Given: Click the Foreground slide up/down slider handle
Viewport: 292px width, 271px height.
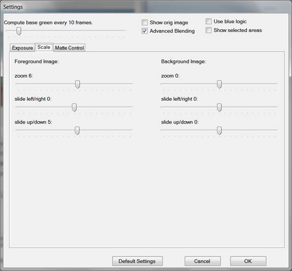Looking at the screenshot, I should tap(77, 131).
